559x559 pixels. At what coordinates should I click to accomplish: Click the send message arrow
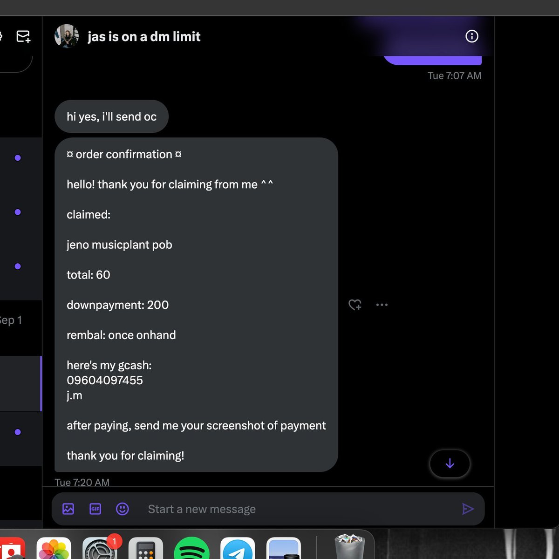[469, 509]
